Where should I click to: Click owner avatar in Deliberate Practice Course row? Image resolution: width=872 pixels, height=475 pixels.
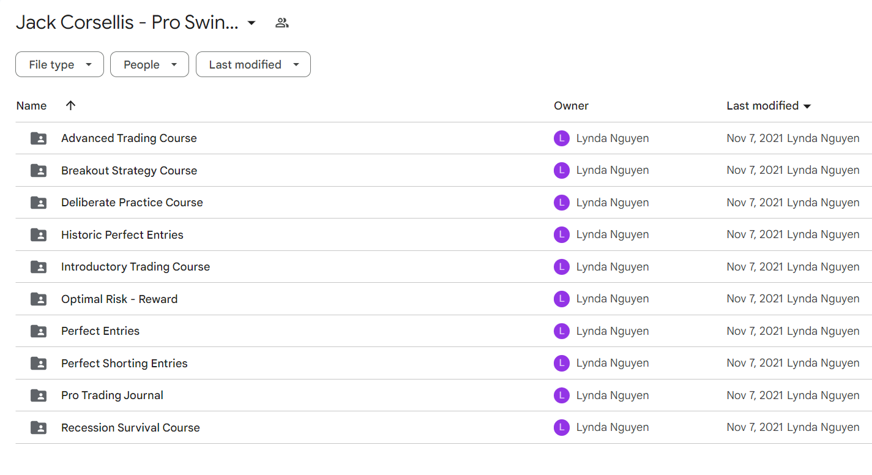tap(562, 203)
